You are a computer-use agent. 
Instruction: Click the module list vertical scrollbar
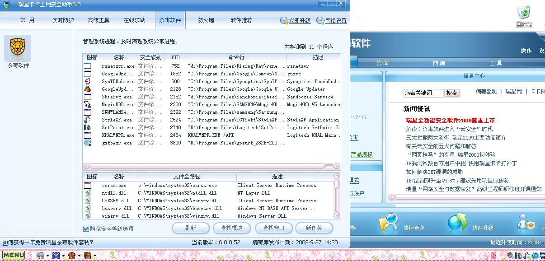point(337,196)
